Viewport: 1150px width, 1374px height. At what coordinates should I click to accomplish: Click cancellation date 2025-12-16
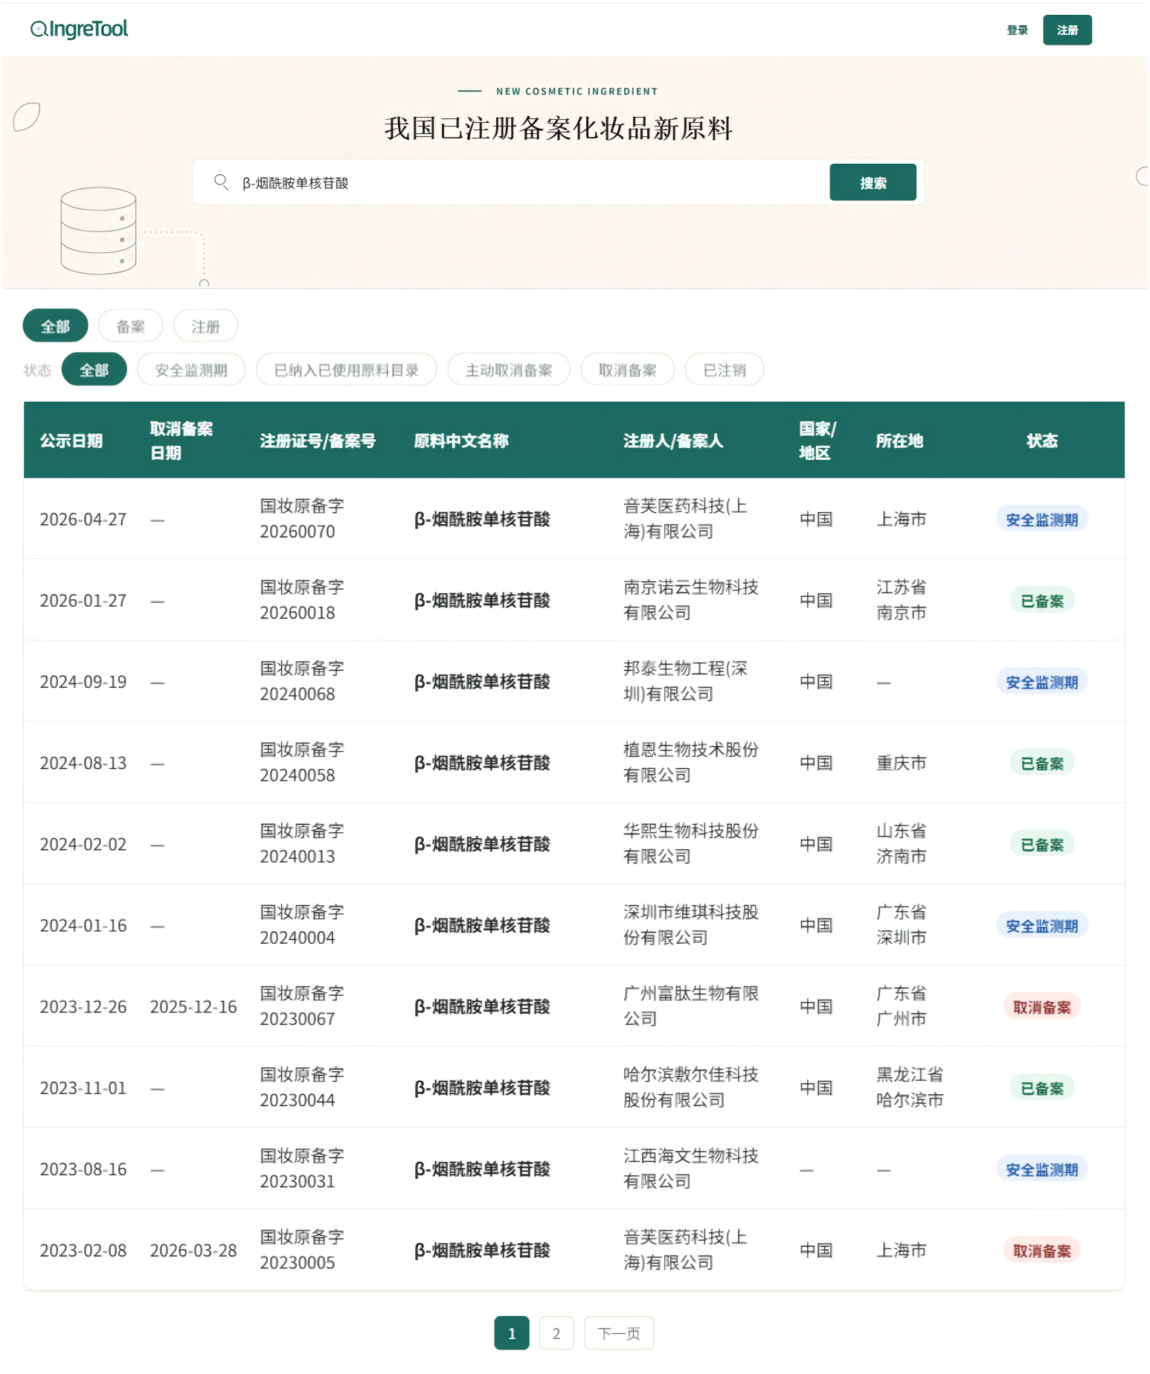tap(193, 1006)
